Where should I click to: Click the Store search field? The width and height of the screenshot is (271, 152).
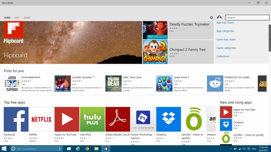coord(247,18)
